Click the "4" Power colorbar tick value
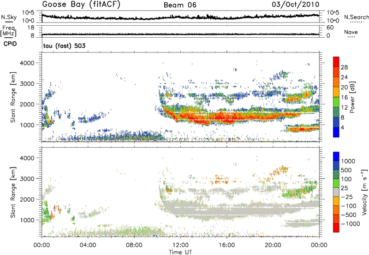The image size is (369, 255). click(x=342, y=127)
